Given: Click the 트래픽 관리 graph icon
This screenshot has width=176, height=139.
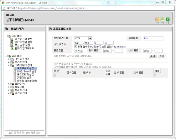Looking at the screenshot, I should click(12, 90).
